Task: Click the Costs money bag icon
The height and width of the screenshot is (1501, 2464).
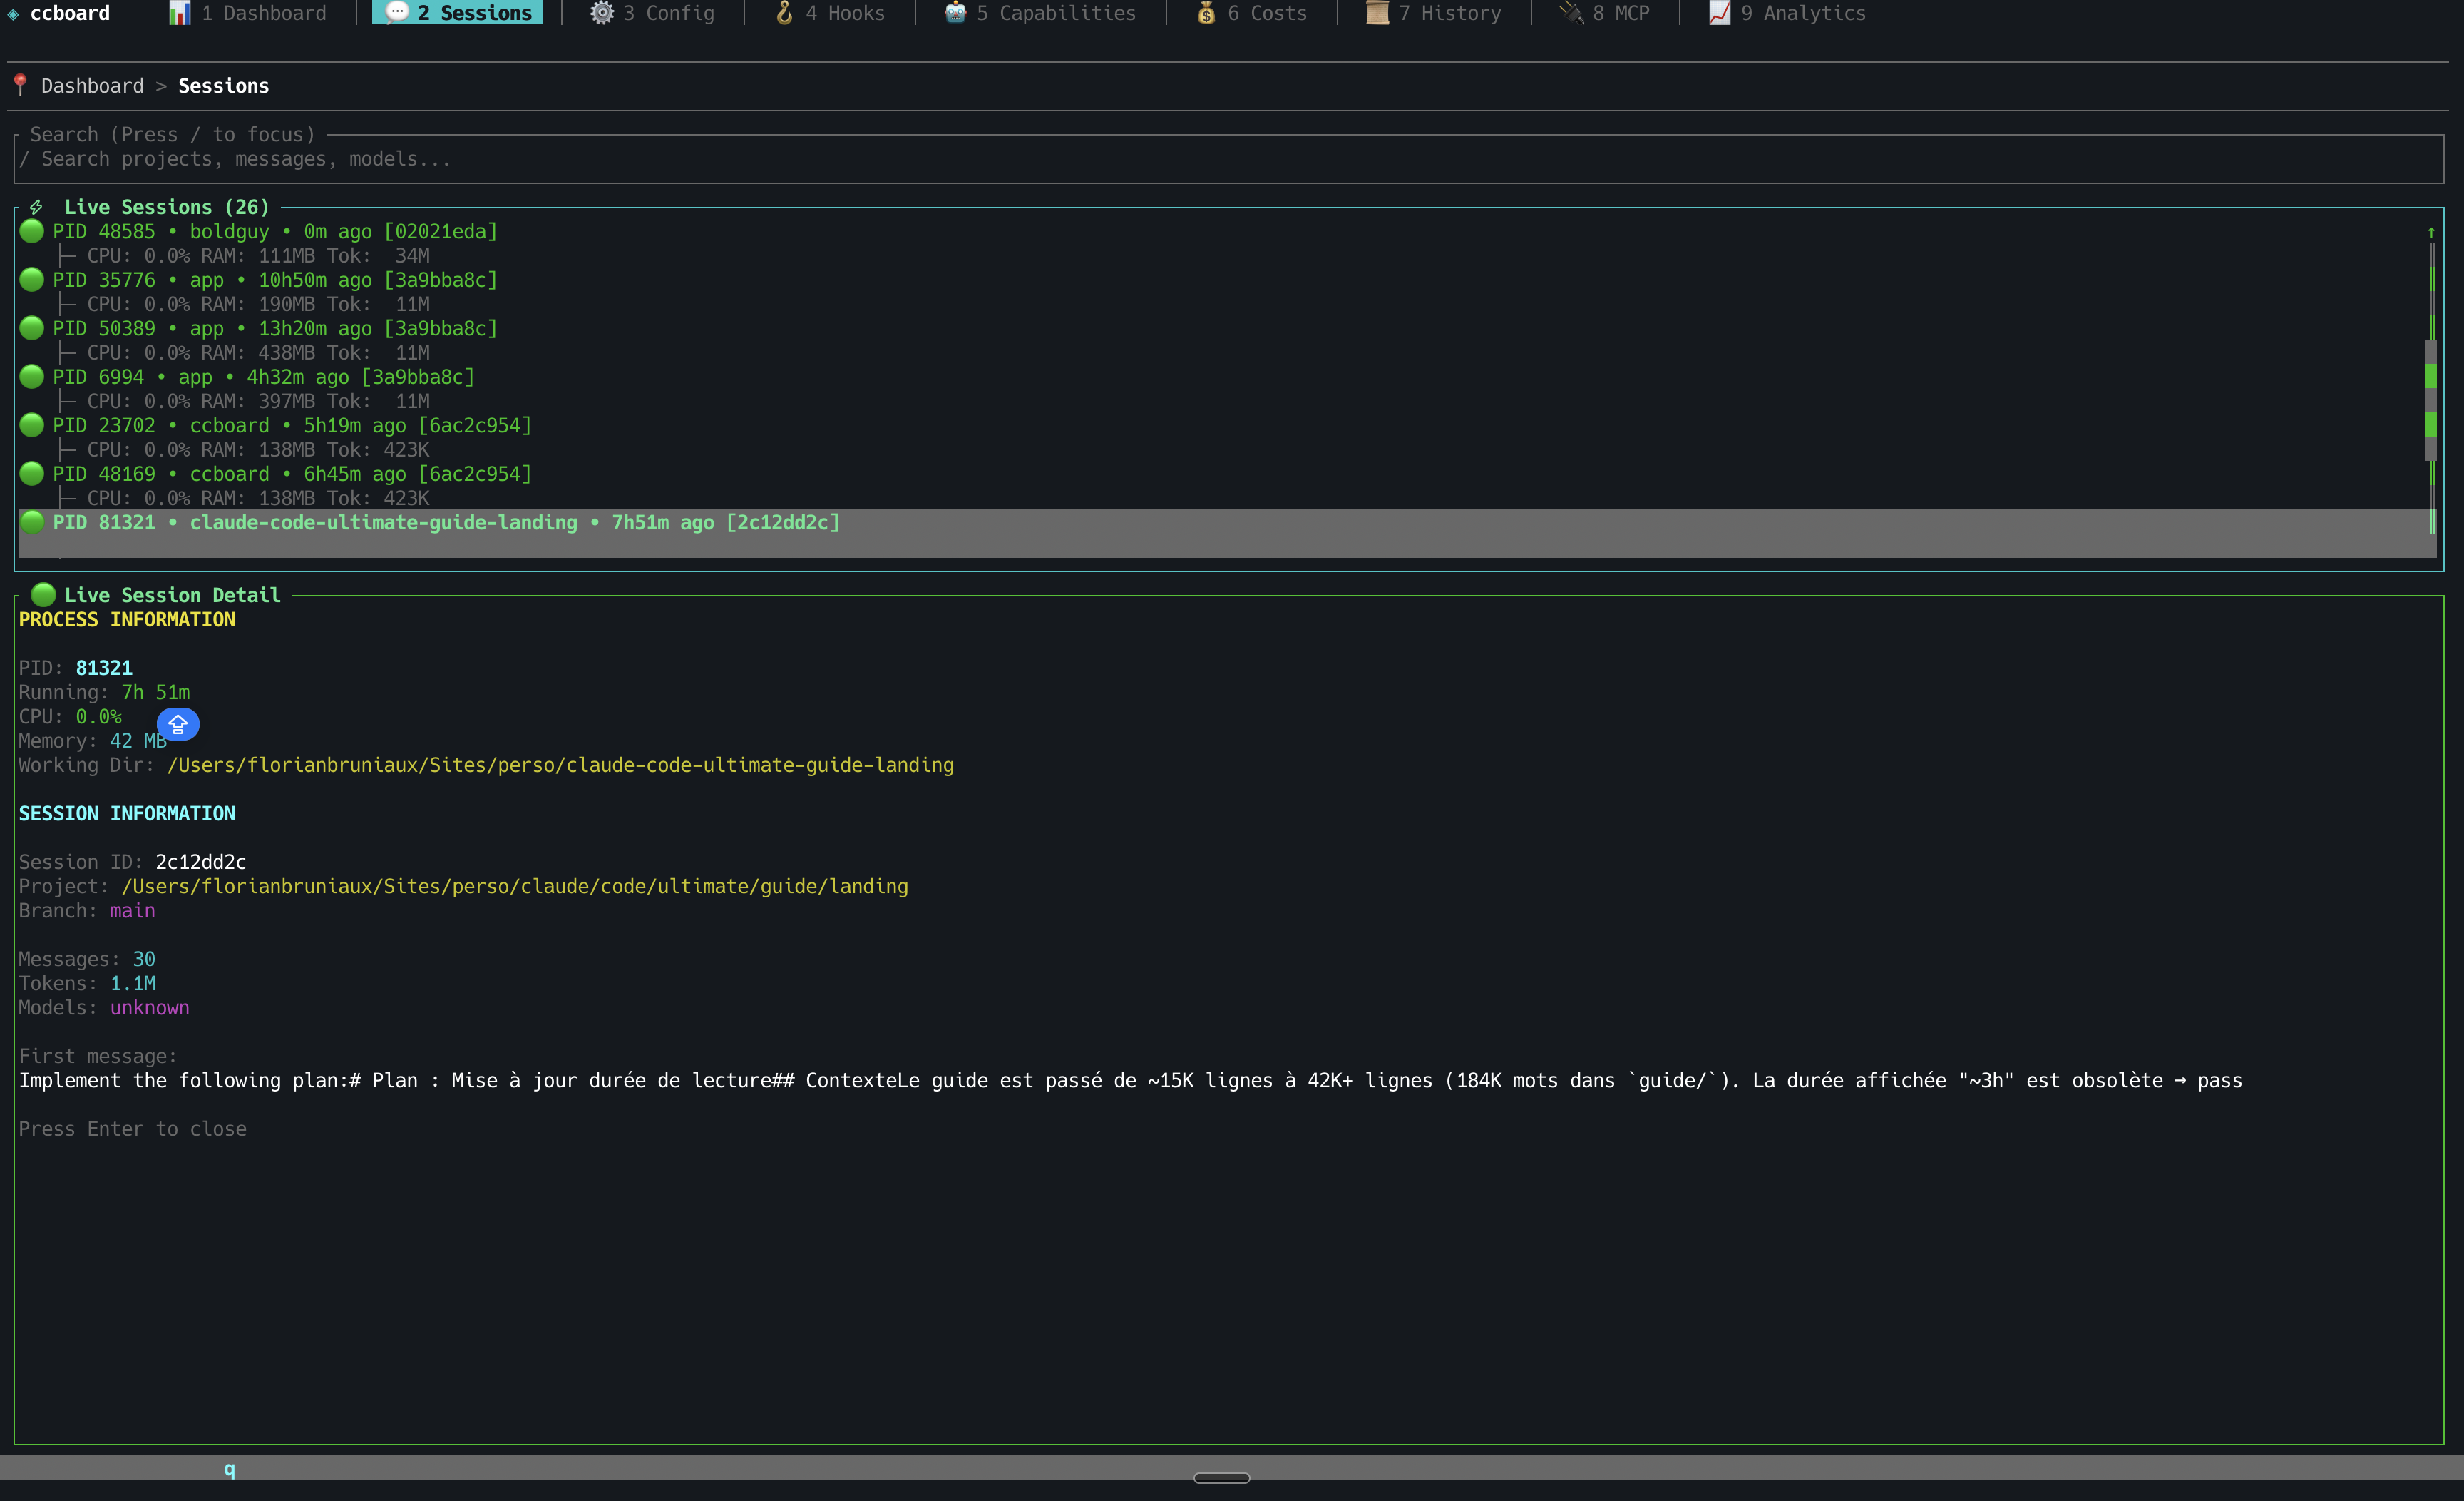Action: point(1206,13)
